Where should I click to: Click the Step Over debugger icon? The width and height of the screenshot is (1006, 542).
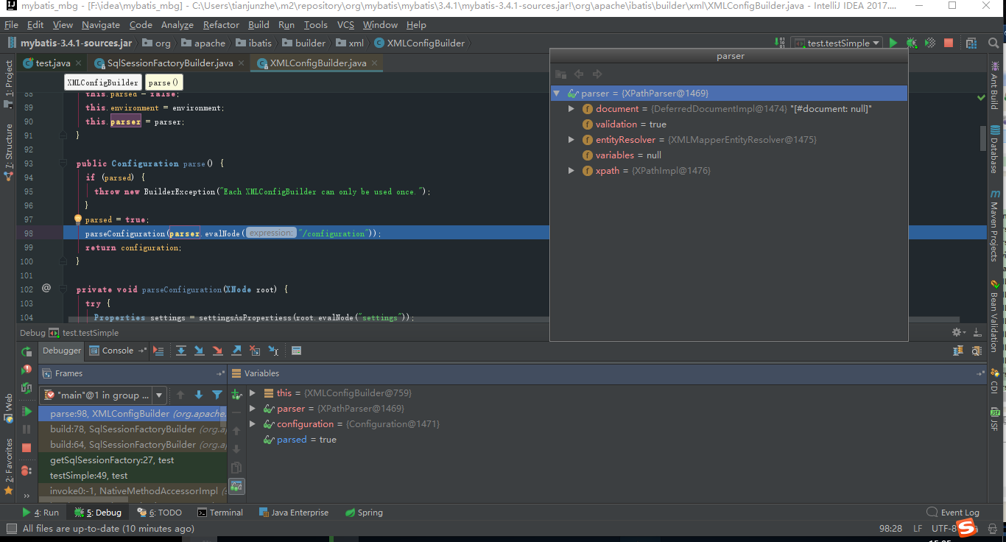181,351
